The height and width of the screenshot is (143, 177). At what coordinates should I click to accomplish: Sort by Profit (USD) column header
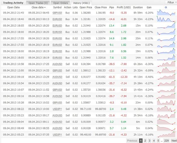[x=123, y=7]
